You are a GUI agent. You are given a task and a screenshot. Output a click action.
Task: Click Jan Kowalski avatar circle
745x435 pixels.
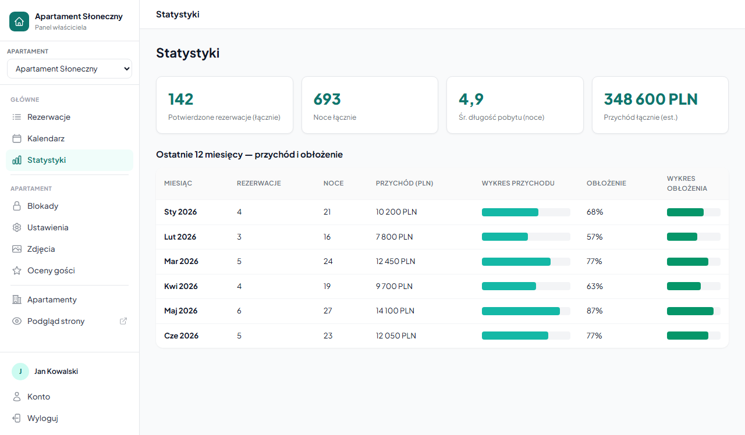coord(20,372)
